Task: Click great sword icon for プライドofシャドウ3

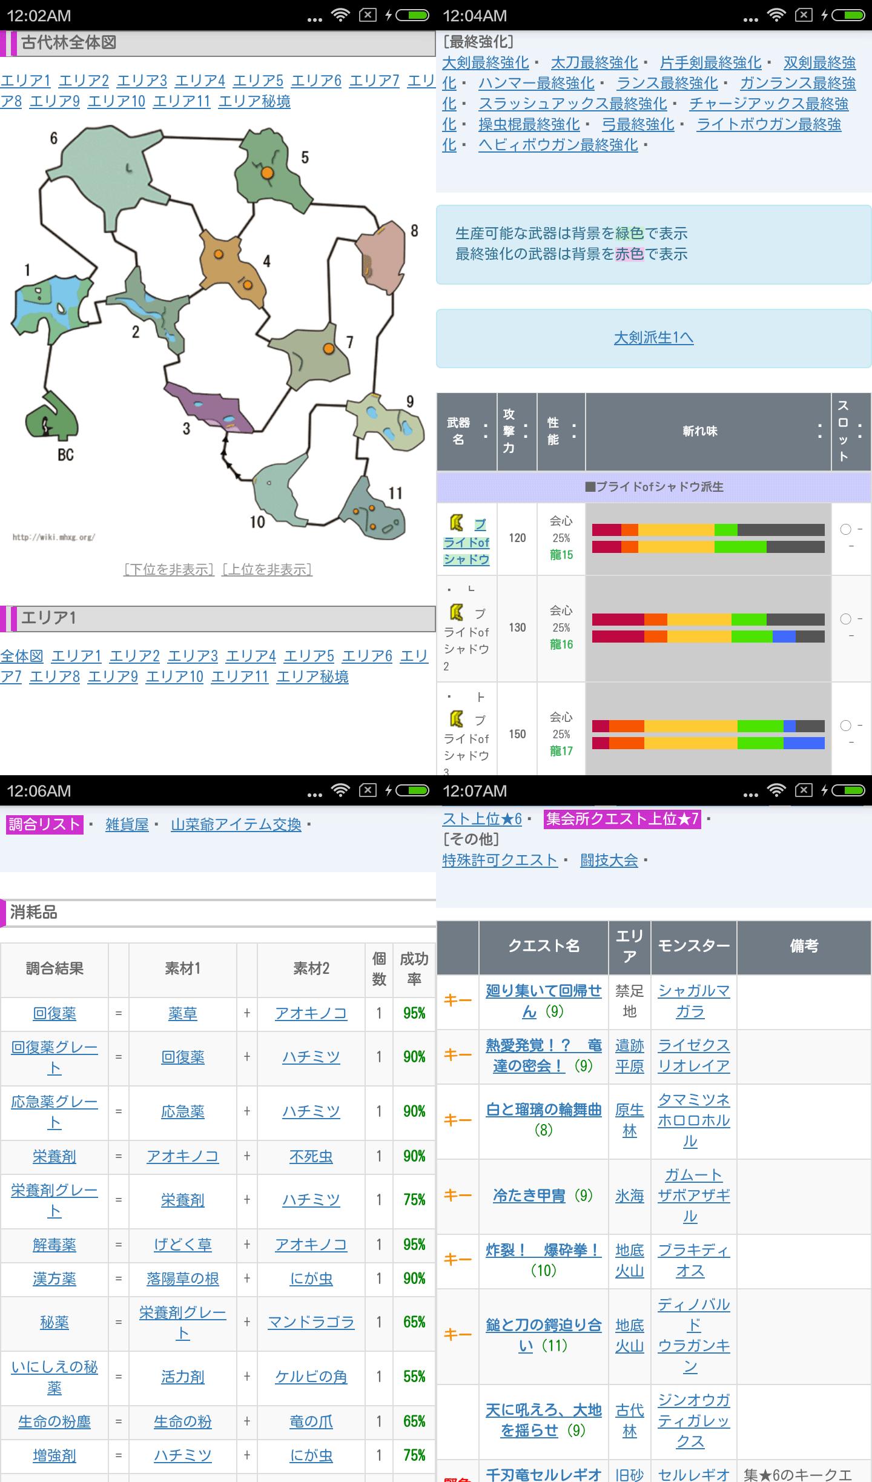Action: tap(457, 718)
